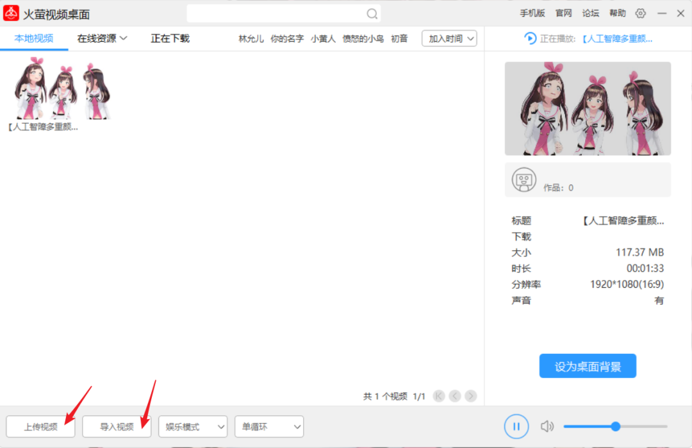This screenshot has height=448, width=692.
Task: Close the 火萤视频桌面 window
Action: (x=680, y=13)
